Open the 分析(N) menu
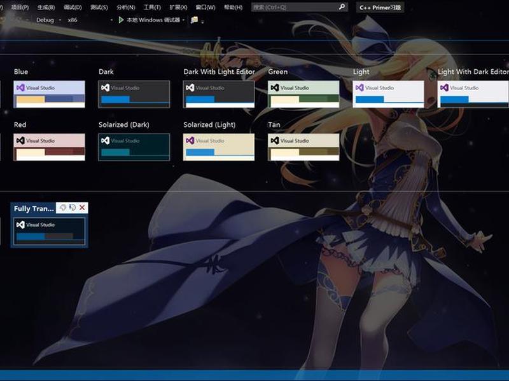Screen dimensions: 509x381 click(125, 7)
